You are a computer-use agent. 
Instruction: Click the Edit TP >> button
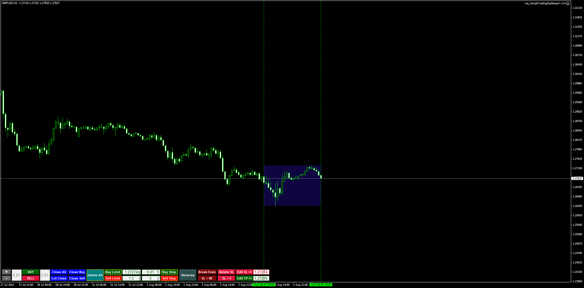245,278
